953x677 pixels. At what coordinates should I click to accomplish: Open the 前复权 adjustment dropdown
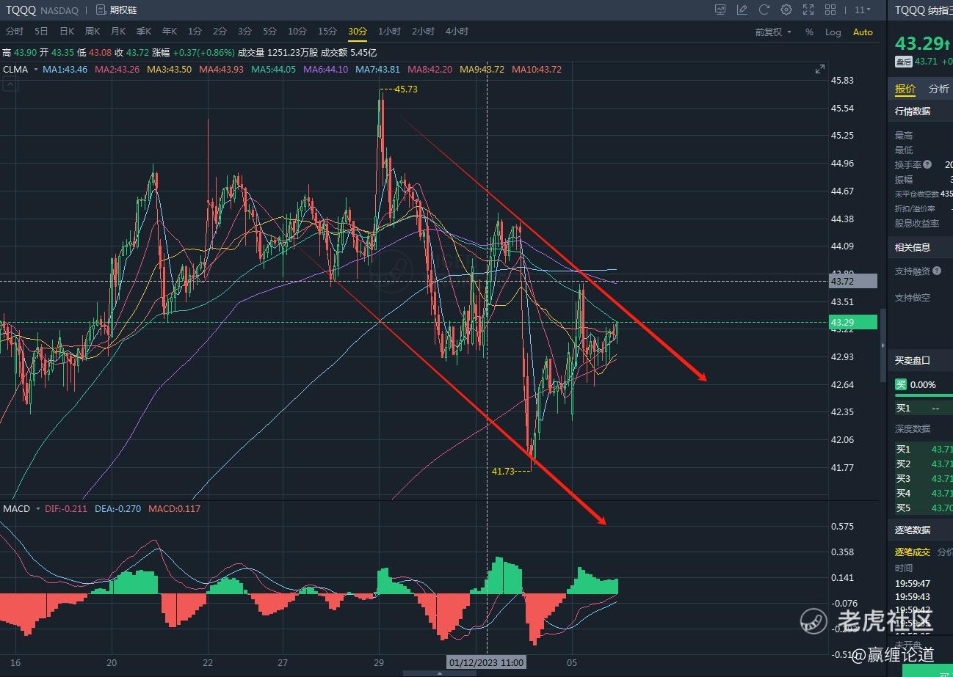[x=774, y=32]
